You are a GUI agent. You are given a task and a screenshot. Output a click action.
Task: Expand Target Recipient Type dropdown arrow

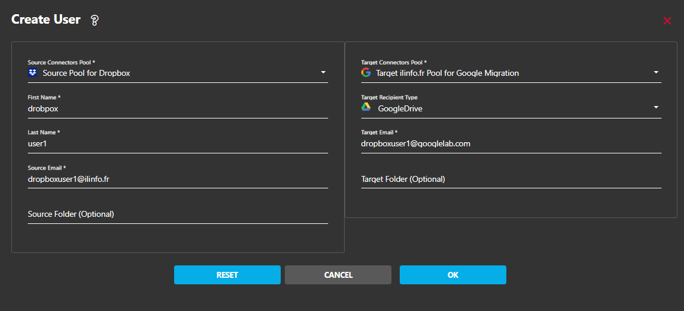(x=656, y=107)
